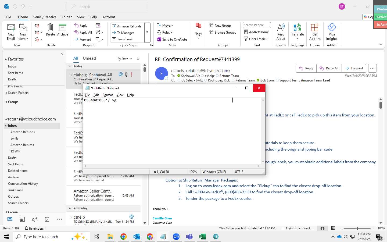Switch to Tasks view icon
Image resolution: width=387 pixels, height=242 pixels.
(x=47, y=219)
